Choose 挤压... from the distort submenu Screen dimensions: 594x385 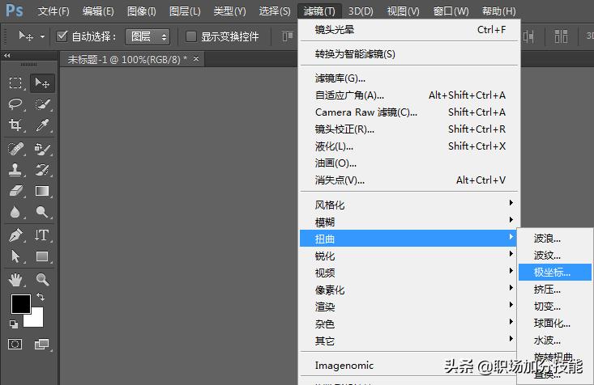click(x=554, y=289)
